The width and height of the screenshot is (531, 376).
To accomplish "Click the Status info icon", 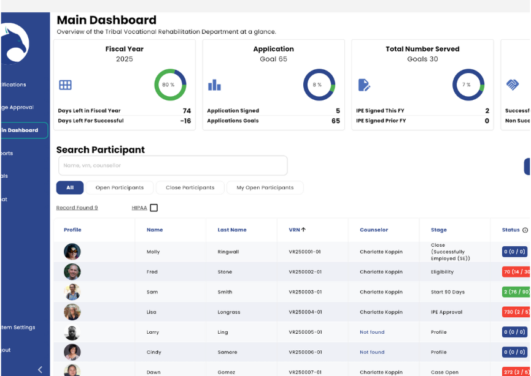I will 525,230.
